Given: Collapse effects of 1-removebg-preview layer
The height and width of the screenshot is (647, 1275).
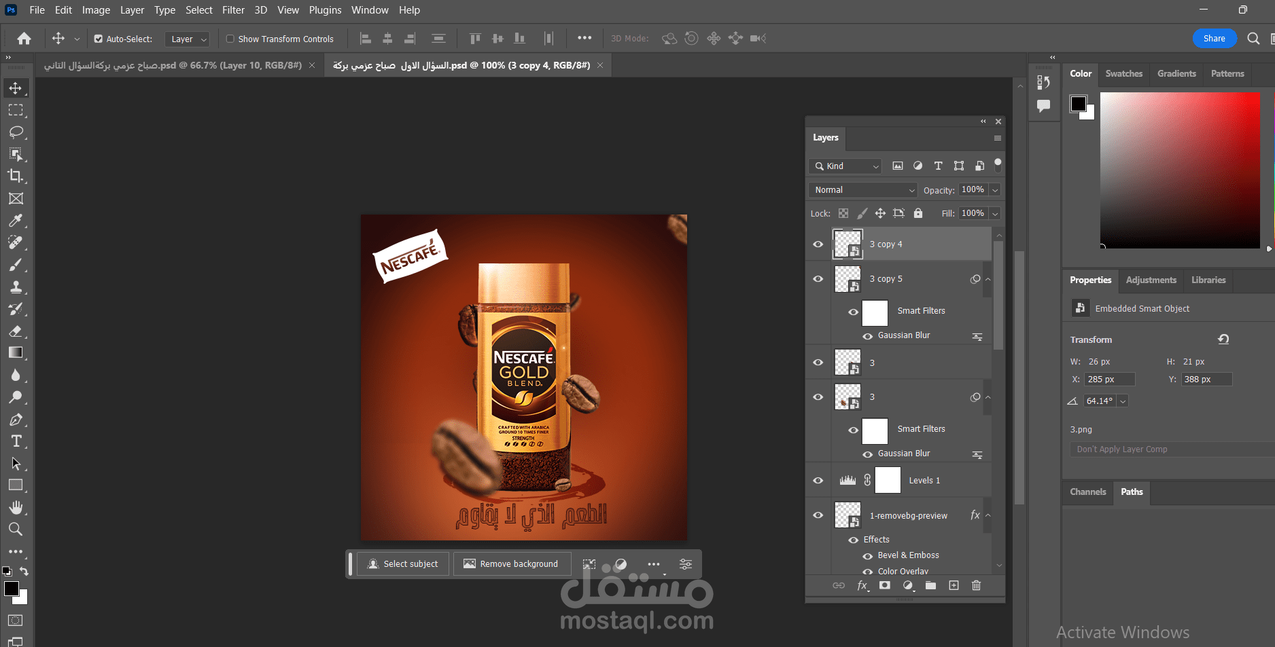Looking at the screenshot, I should (988, 515).
